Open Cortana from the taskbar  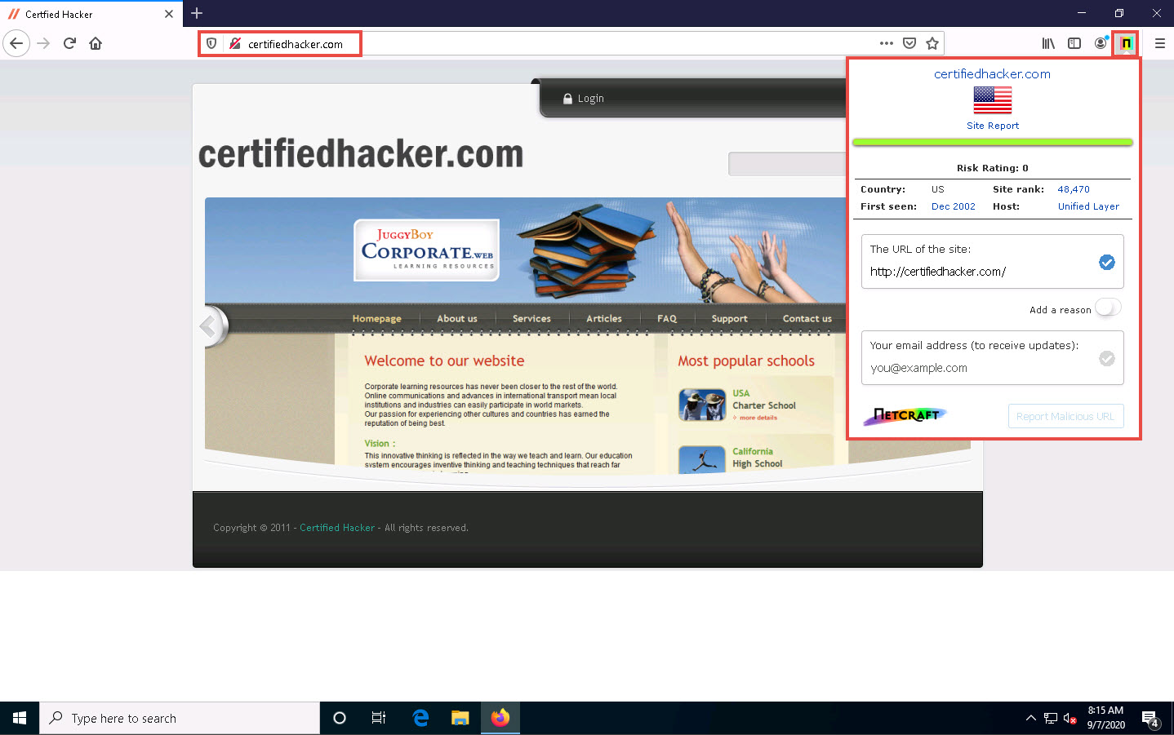[340, 718]
